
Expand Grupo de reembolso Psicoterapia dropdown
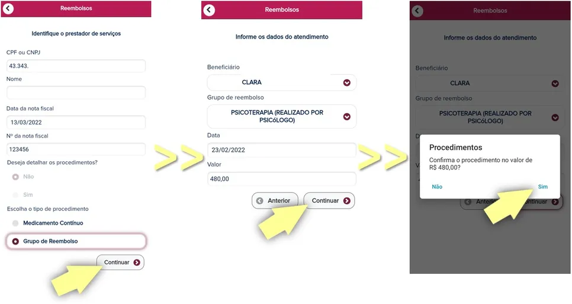click(x=282, y=116)
